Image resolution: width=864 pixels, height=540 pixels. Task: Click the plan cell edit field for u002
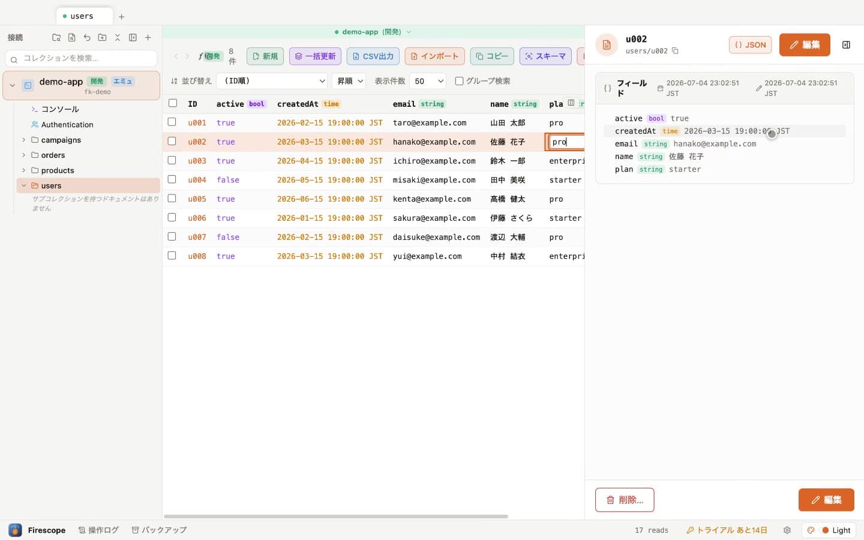[567, 142]
